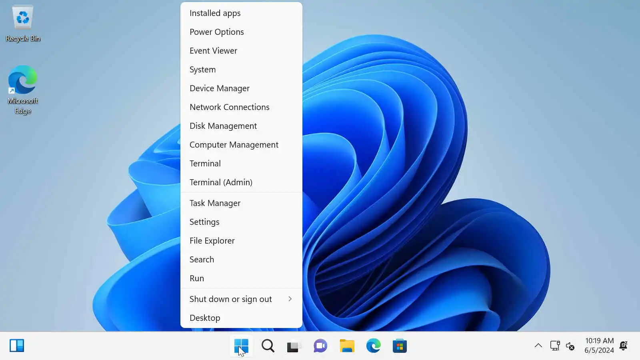The image size is (640, 360).
Task: Launch Microsoft Edge from the taskbar
Action: (x=373, y=346)
